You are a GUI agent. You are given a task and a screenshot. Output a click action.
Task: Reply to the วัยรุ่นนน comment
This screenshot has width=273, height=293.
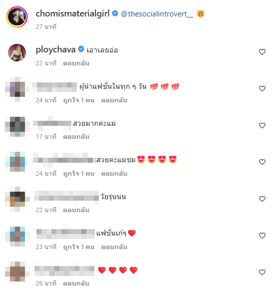point(76,210)
